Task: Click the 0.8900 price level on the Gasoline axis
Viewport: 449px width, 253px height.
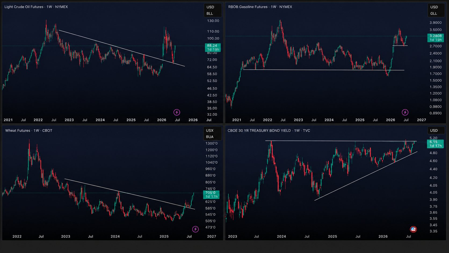Action: tap(435, 113)
